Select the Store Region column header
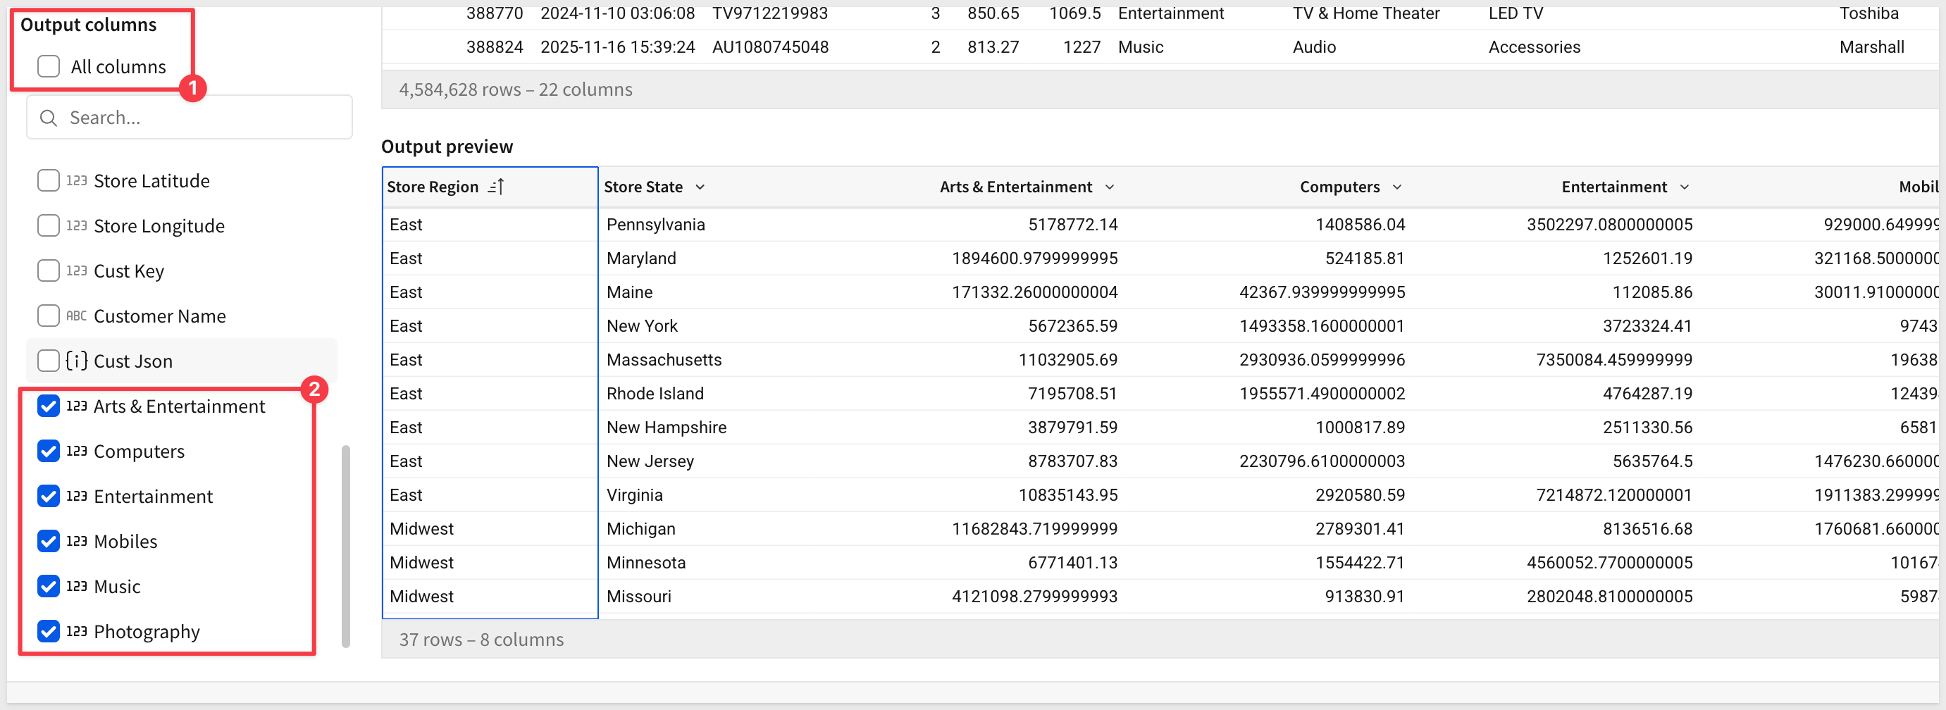 [x=433, y=187]
